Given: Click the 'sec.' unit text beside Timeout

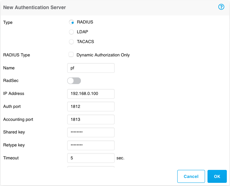Looking at the screenshot, I should pyautogui.click(x=120, y=158).
